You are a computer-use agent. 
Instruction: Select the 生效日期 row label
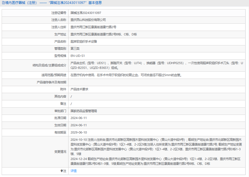60,125
